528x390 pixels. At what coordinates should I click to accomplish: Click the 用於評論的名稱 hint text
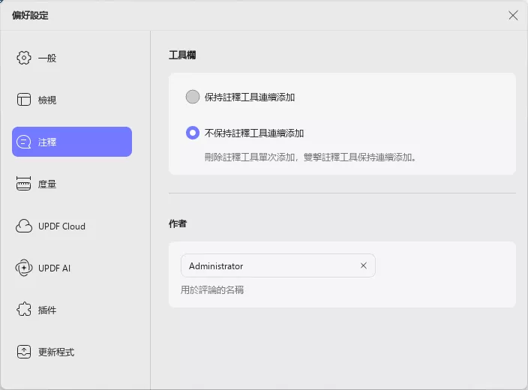[x=212, y=290]
